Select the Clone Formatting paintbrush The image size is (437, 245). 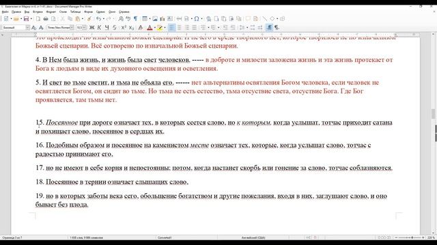[x=89, y=19]
